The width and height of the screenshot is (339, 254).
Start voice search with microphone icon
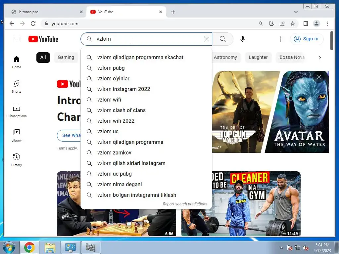coord(243,39)
